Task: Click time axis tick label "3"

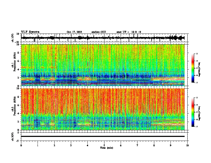Action: click(x=71, y=145)
